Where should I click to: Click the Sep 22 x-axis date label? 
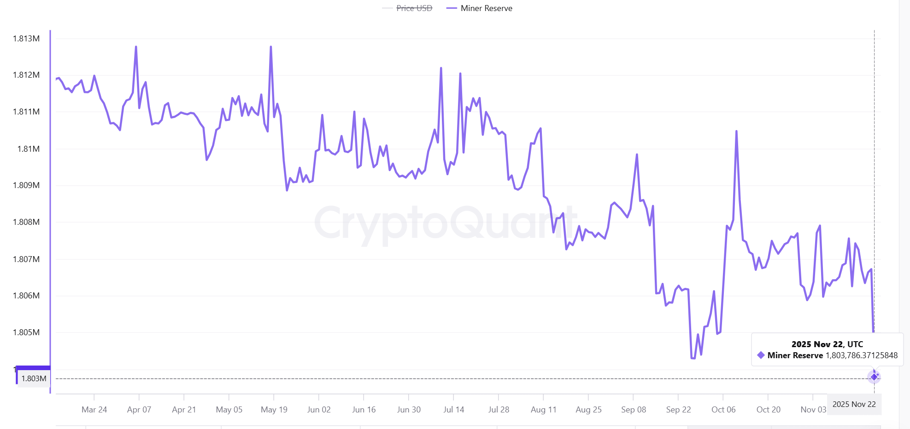point(678,409)
